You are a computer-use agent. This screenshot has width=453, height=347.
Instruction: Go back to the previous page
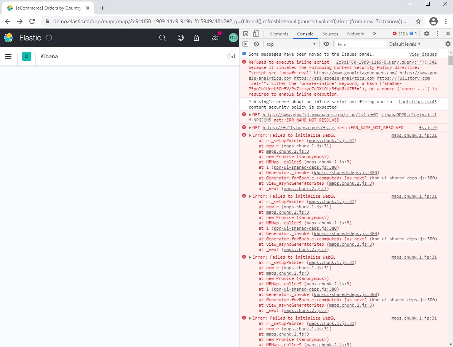point(8,21)
